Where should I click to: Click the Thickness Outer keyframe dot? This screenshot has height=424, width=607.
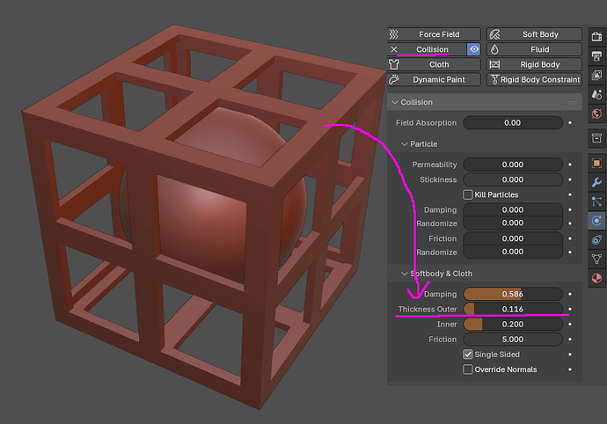pyautogui.click(x=570, y=309)
